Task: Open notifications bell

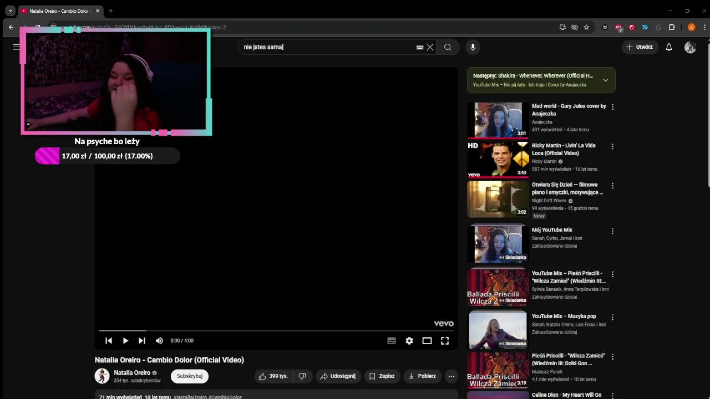Action: pyautogui.click(x=669, y=47)
